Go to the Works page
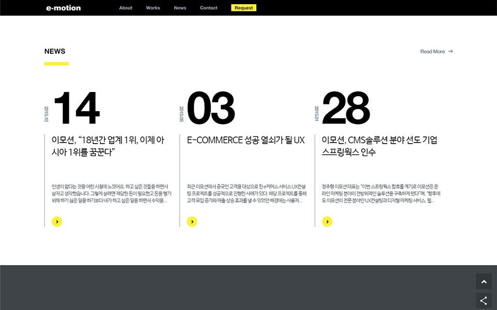 pos(153,8)
